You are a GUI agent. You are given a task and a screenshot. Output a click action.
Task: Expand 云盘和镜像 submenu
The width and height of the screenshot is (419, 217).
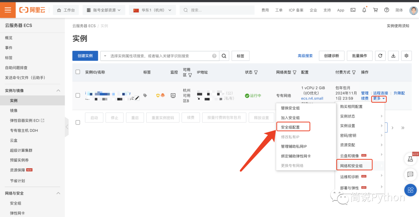coord(360,156)
